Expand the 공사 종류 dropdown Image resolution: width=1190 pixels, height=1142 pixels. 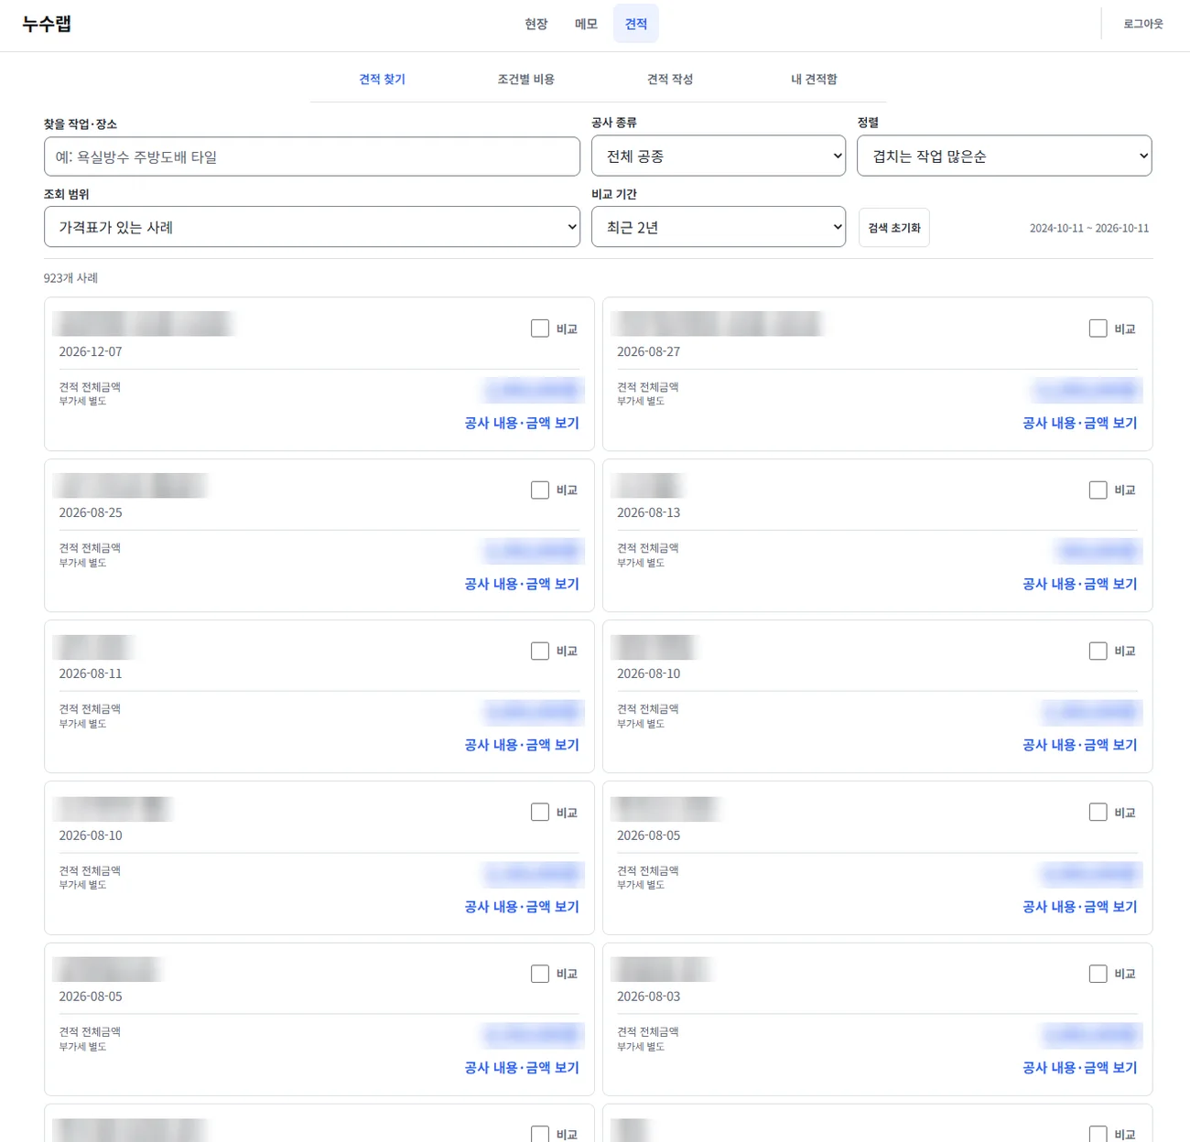tap(719, 156)
